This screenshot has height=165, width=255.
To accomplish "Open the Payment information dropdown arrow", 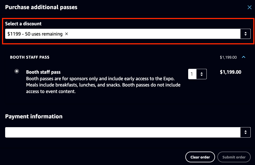I will point(245,132).
